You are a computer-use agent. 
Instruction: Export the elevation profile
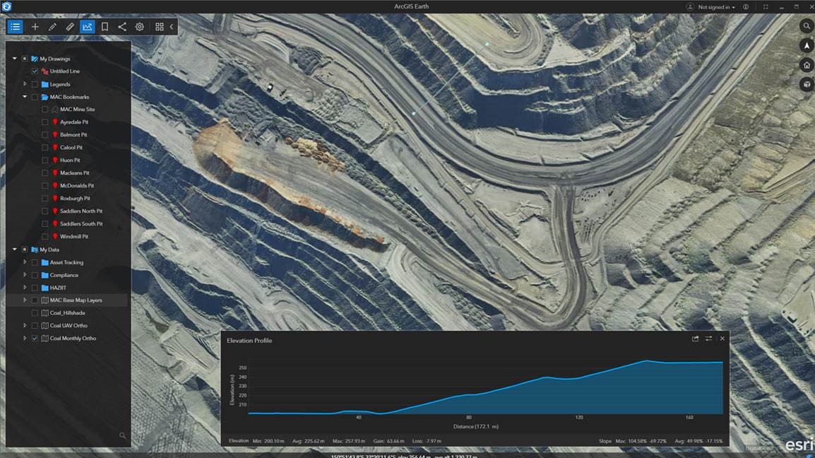(695, 339)
